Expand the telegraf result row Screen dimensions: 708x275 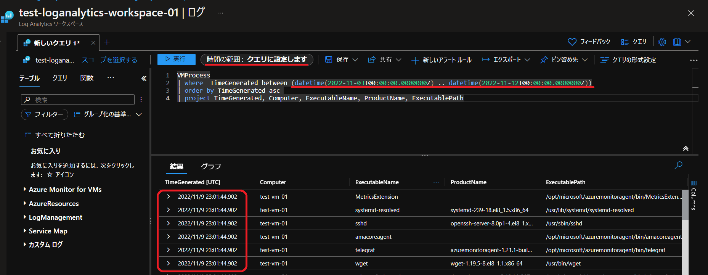[x=168, y=250]
